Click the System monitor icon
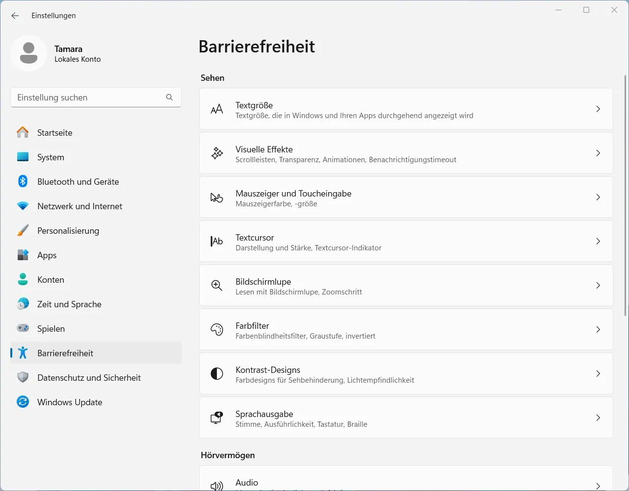The image size is (629, 491). click(x=23, y=157)
